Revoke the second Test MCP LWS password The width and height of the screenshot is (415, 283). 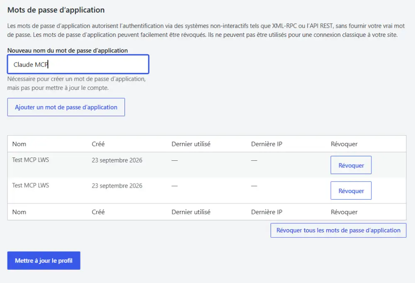click(351, 191)
